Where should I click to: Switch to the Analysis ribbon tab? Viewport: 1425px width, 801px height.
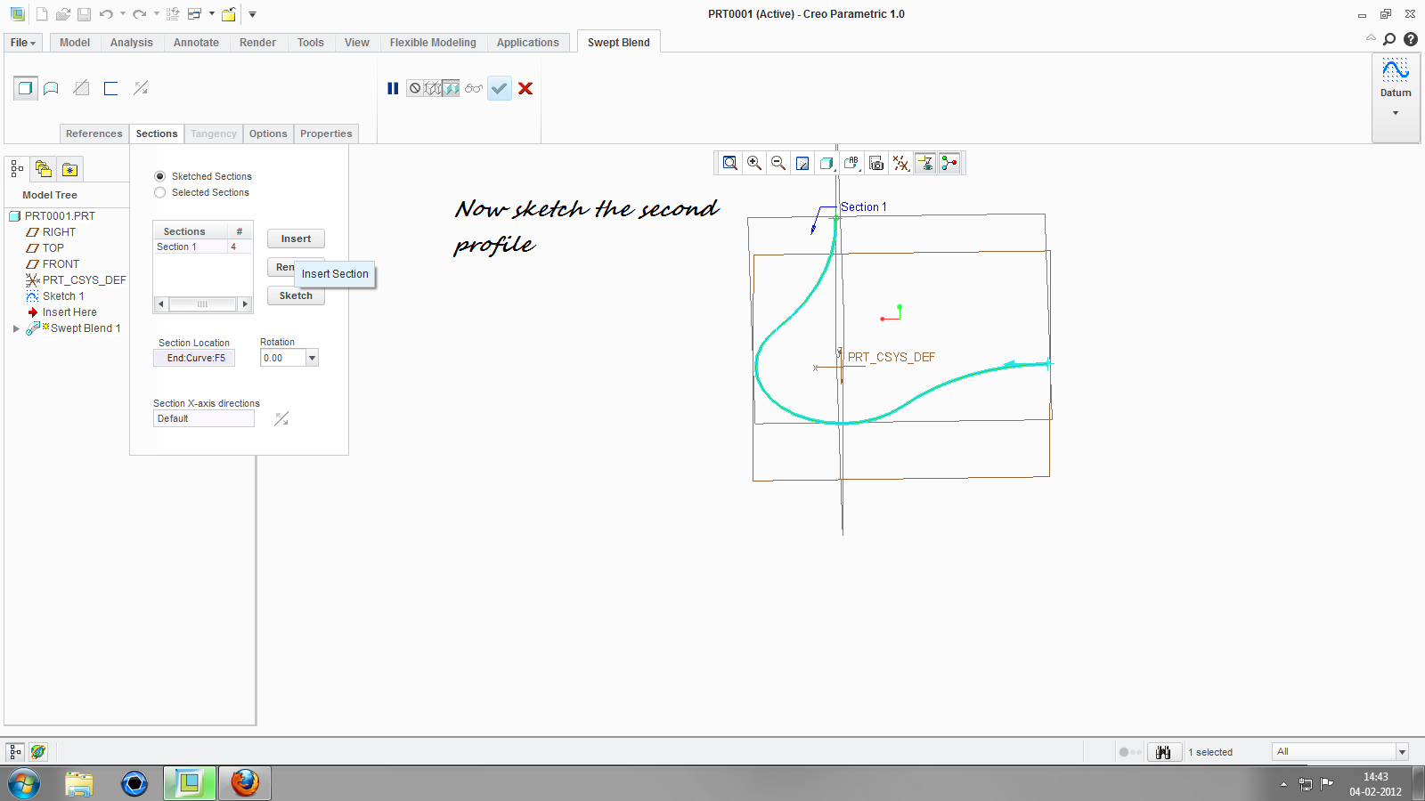132,43
